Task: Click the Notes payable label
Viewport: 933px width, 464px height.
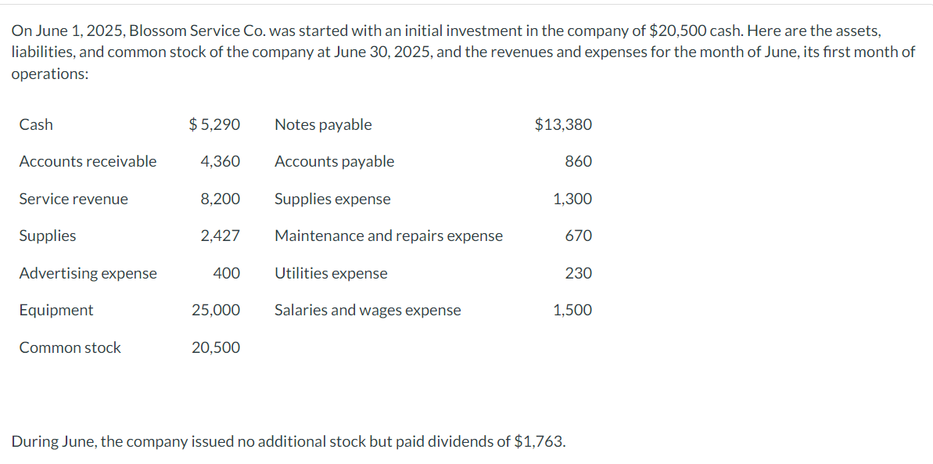Action: pos(323,124)
